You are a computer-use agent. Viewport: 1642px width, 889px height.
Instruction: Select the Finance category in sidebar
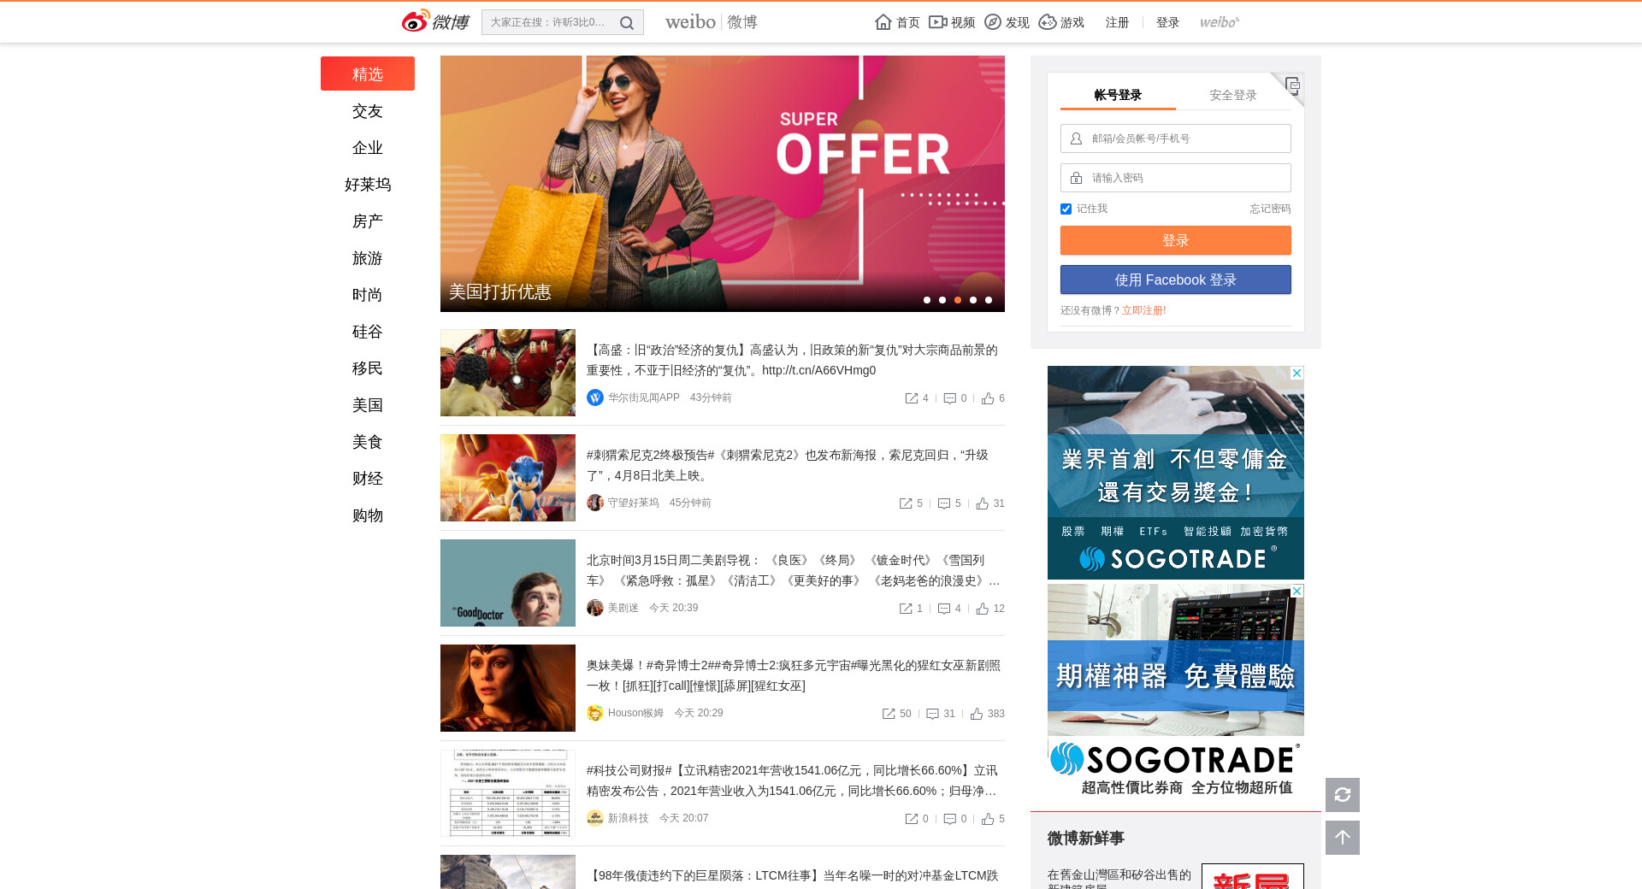coord(368,479)
